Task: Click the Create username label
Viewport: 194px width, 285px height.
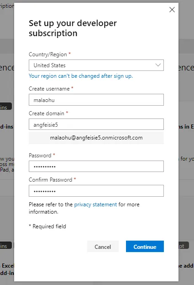Action: [x=49, y=89]
